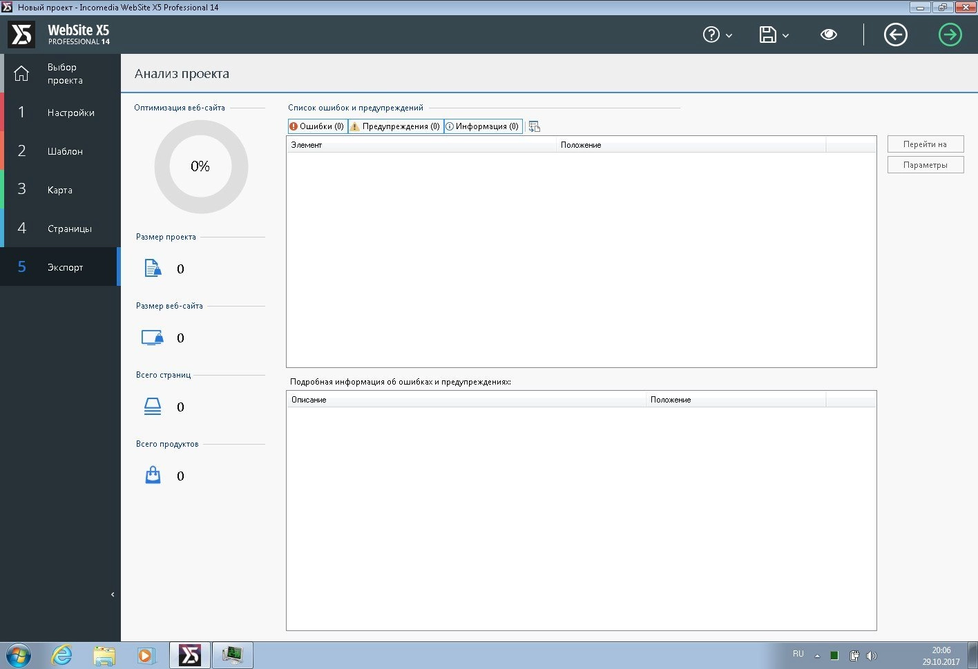The height and width of the screenshot is (669, 978).
Task: Click the website size monitor icon
Action: pos(153,338)
